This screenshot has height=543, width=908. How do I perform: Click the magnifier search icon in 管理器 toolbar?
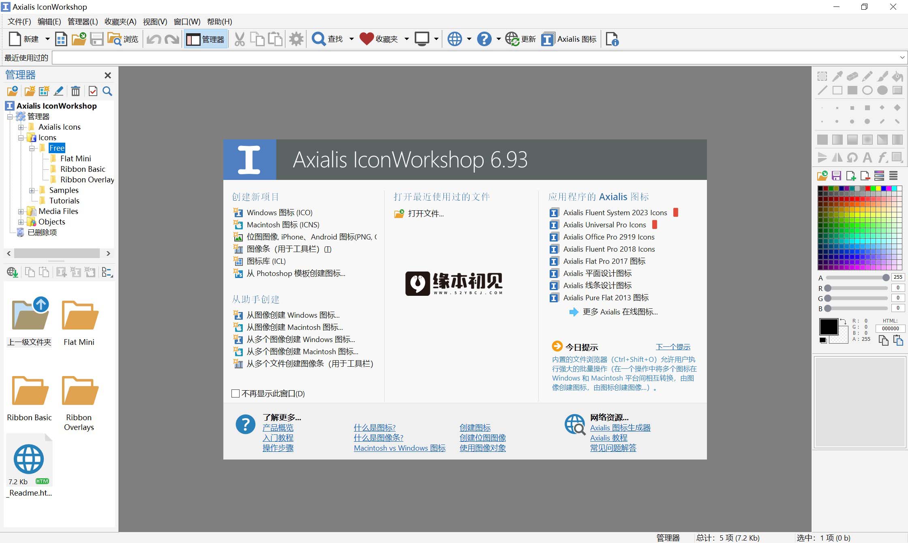click(x=107, y=91)
